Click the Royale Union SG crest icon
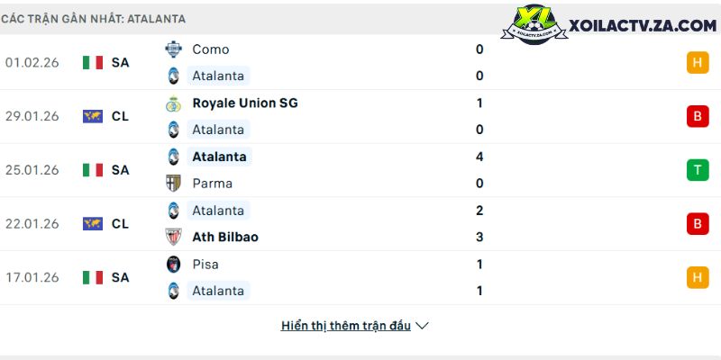Image resolution: width=721 pixels, height=360 pixels. click(173, 103)
